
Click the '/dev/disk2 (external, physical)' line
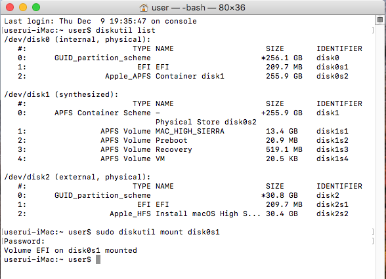(x=77, y=177)
